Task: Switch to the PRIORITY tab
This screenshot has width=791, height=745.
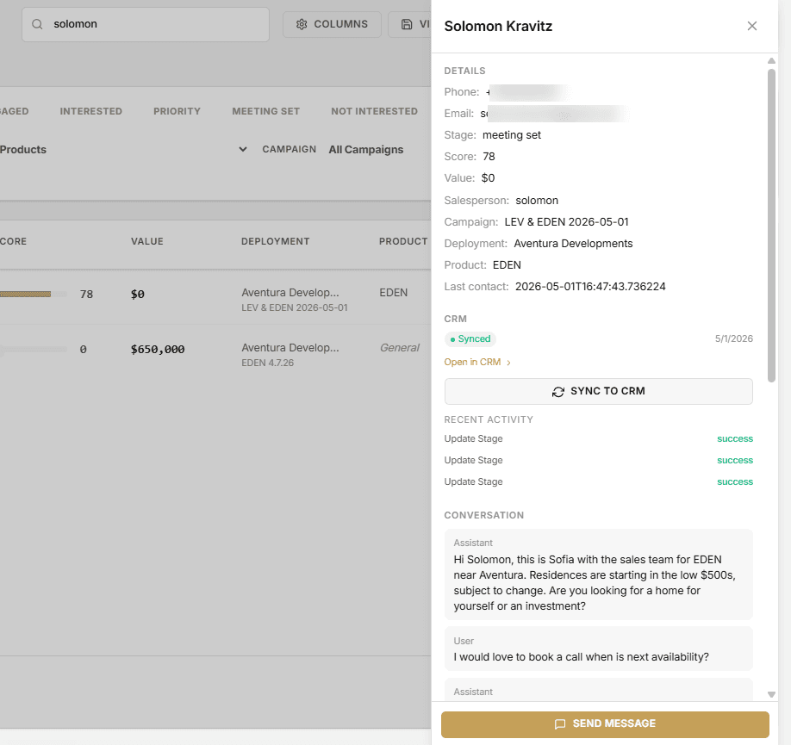Action: [x=177, y=111]
